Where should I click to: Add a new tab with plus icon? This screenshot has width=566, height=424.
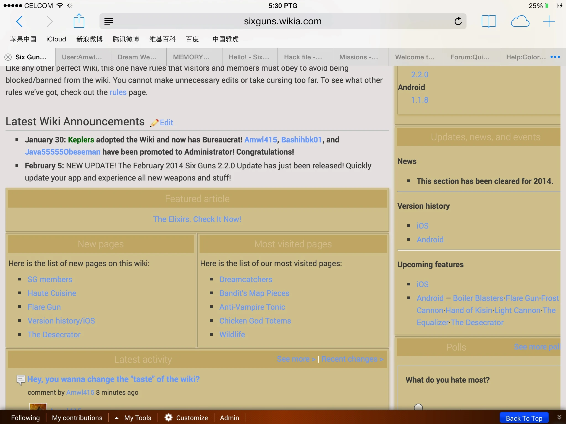click(549, 21)
